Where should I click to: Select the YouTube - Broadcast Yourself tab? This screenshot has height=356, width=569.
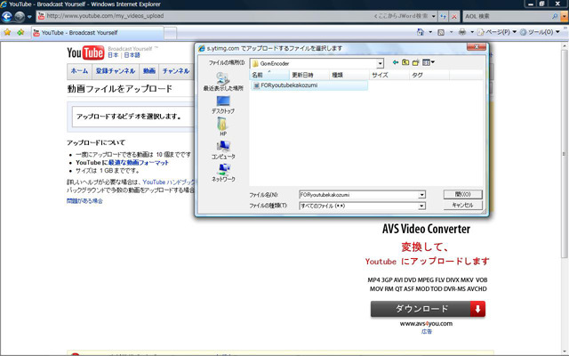pyautogui.click(x=97, y=33)
